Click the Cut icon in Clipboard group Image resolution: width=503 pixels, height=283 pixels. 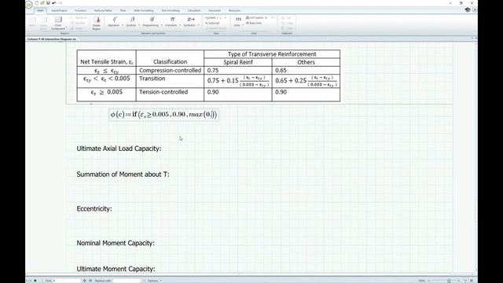(x=286, y=18)
